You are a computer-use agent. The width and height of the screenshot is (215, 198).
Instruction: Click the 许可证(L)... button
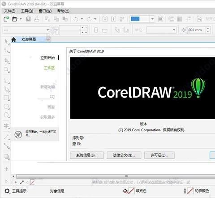pyautogui.click(x=159, y=155)
